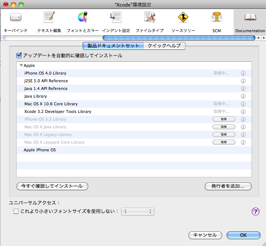266x246 pixels.
Task: Click the インデント設定 toolbar icon
Action: pos(116,18)
